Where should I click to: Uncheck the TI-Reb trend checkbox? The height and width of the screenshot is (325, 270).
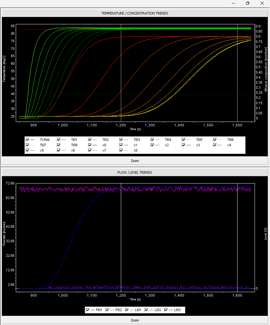(28, 139)
